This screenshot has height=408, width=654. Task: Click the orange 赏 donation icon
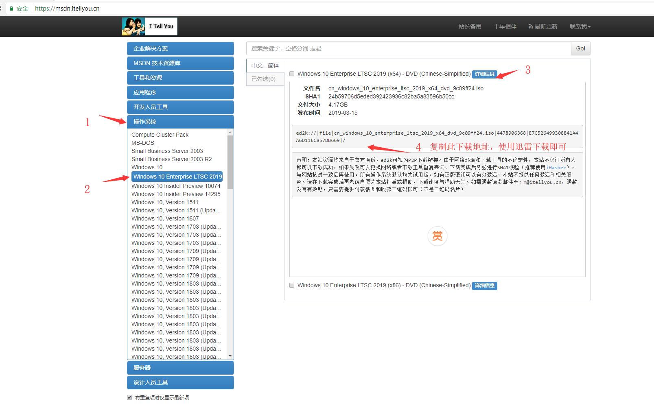click(437, 236)
